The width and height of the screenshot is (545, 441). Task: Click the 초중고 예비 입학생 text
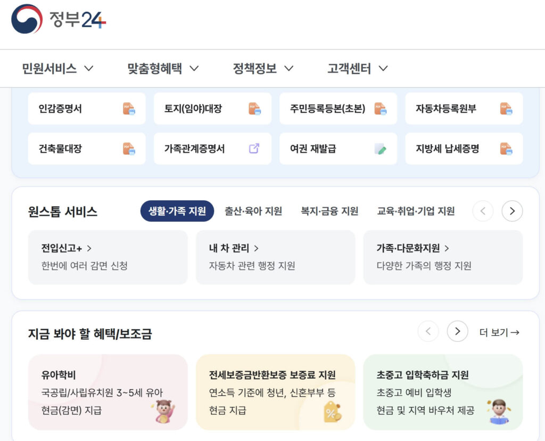(x=414, y=393)
